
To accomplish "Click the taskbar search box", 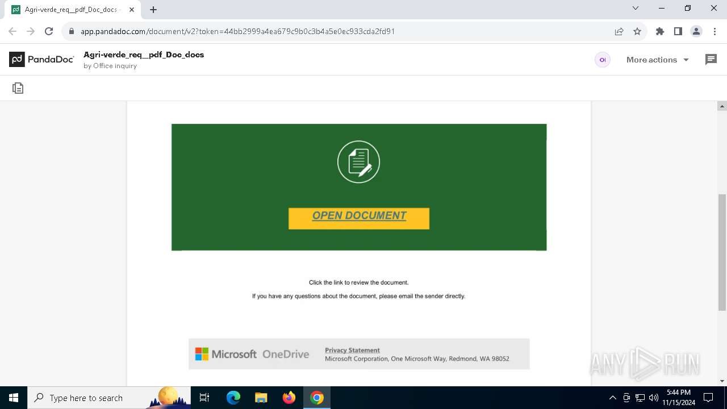I will [x=109, y=398].
